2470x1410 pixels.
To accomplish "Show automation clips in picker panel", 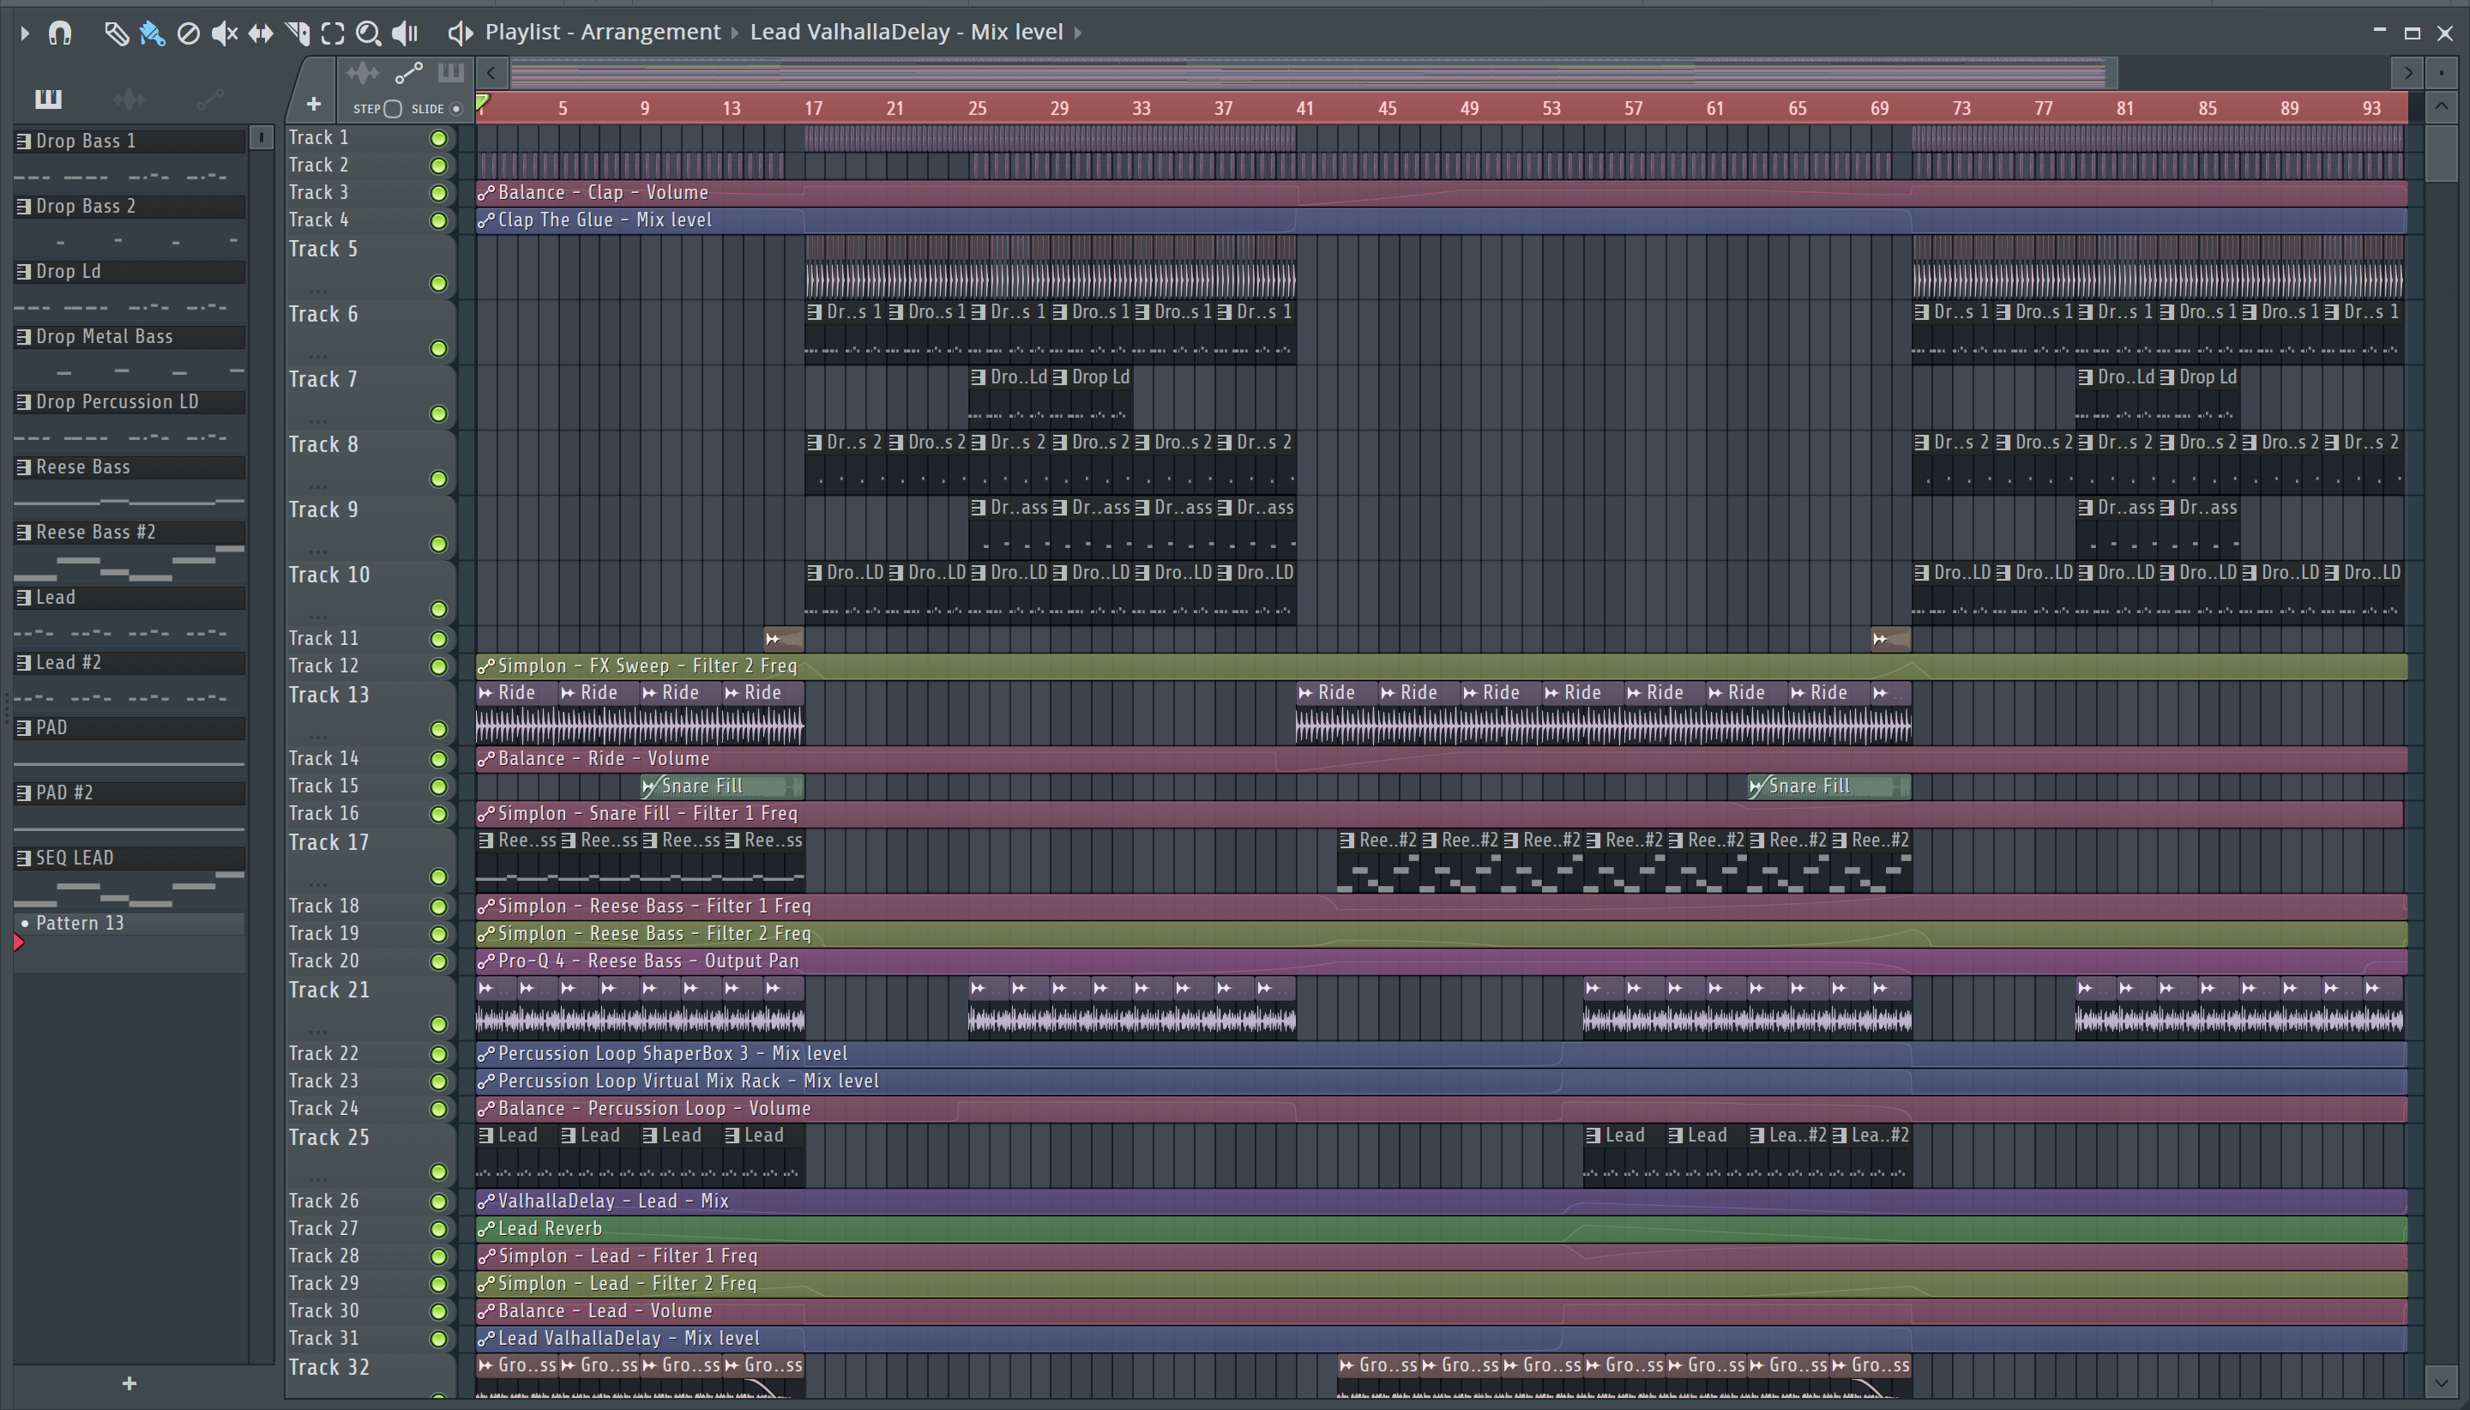I will pos(210,98).
